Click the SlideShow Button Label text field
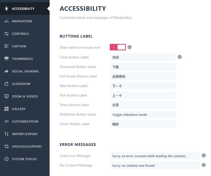211x176 pixels. point(143,115)
